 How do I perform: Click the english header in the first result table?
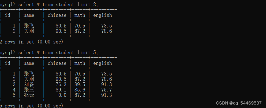(103, 15)
